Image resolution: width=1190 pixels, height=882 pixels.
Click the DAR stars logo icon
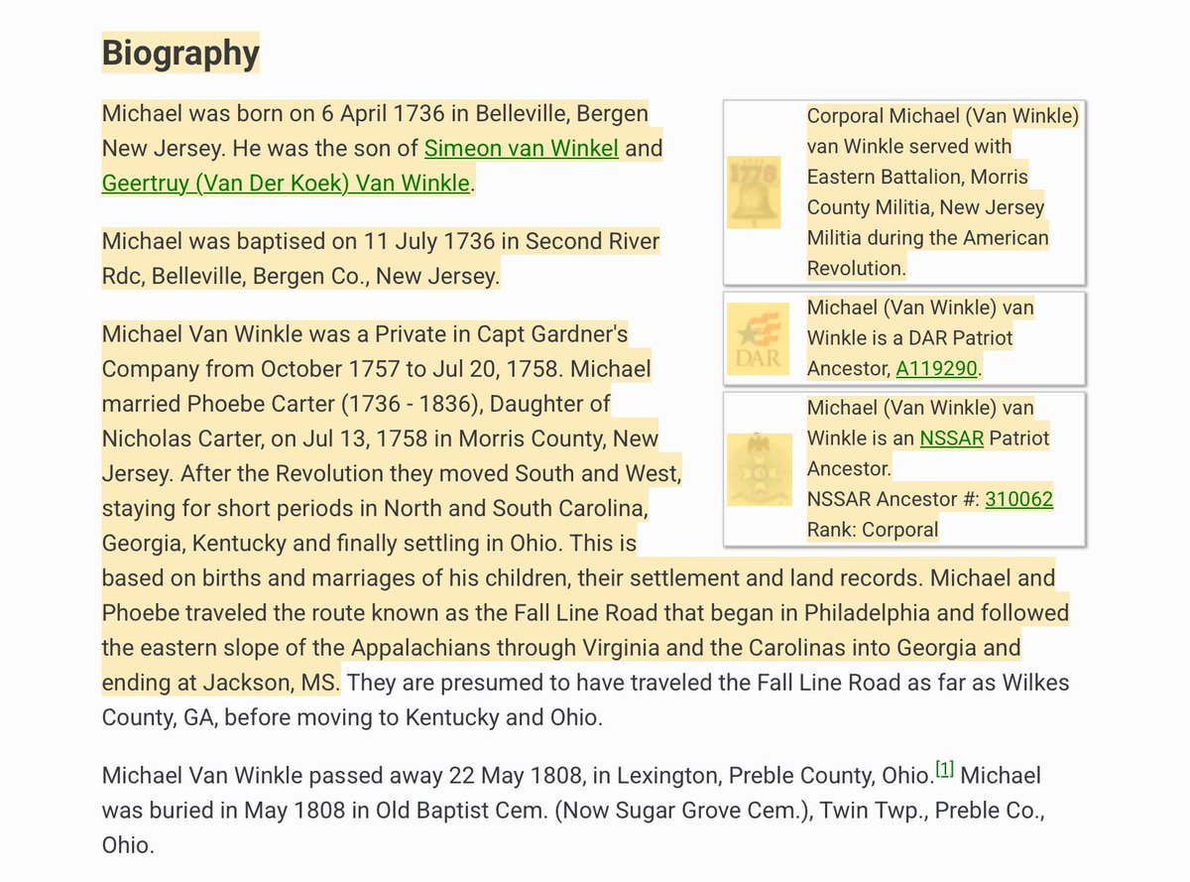pos(759,338)
